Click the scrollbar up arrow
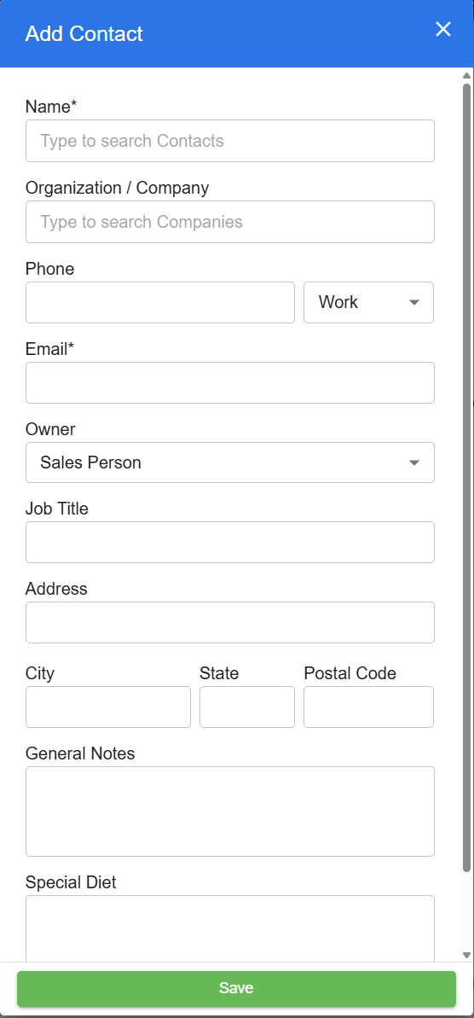 pyautogui.click(x=466, y=76)
